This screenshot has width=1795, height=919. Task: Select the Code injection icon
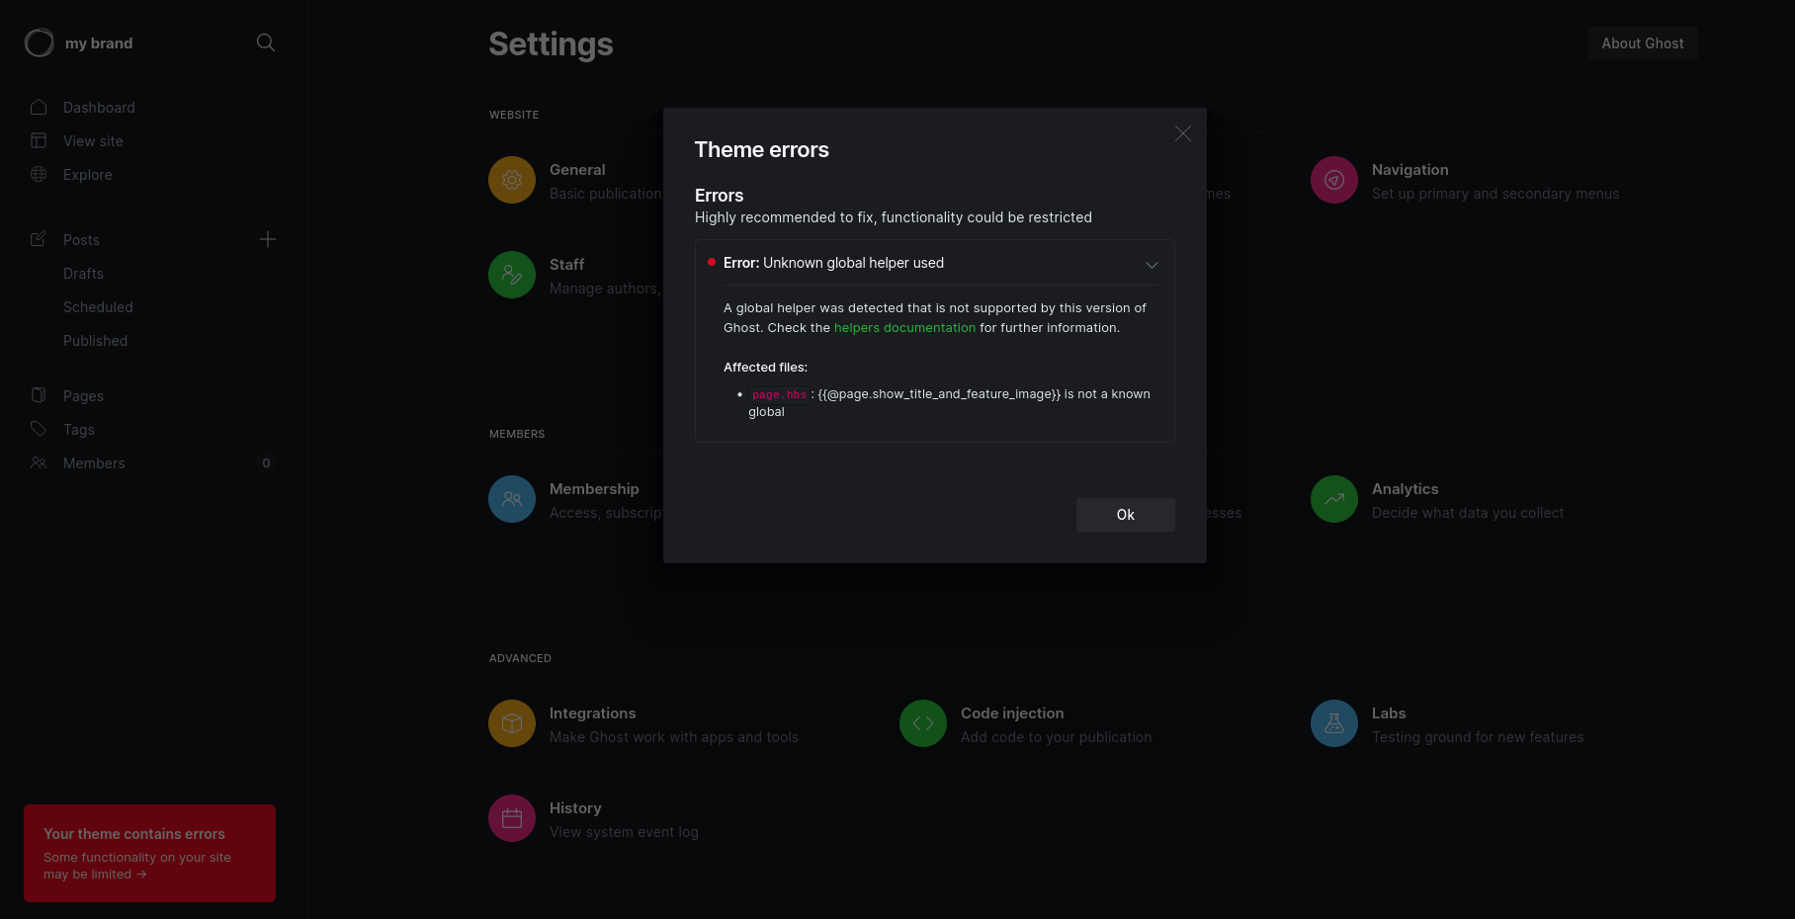point(922,723)
